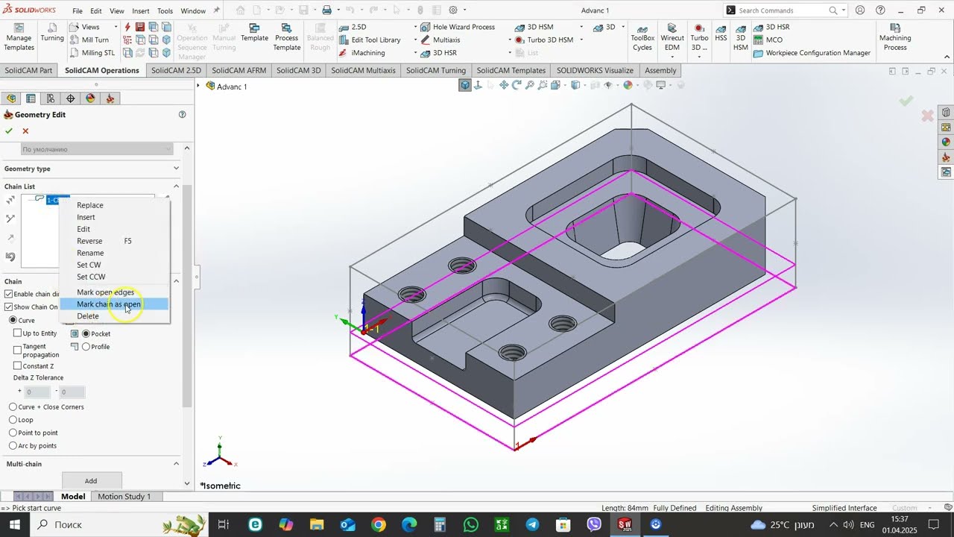Click the red lightning bolt icon
Viewport: 954px width, 537px height.
point(127,27)
